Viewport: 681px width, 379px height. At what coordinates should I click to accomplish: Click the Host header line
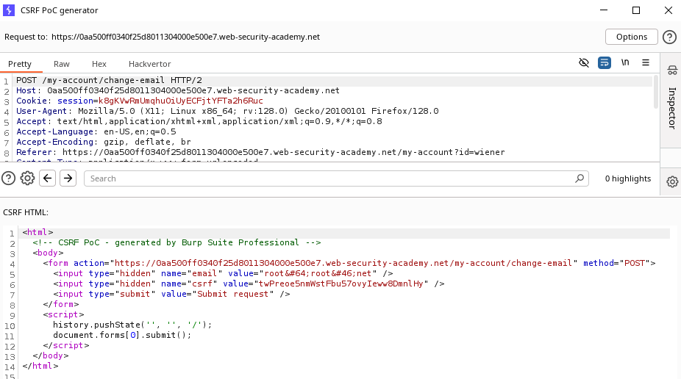178,90
